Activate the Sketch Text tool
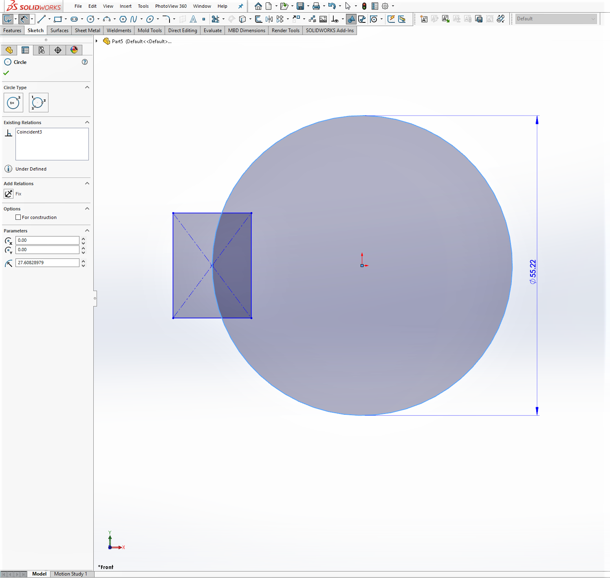Image resolution: width=610 pixels, height=578 pixels. [x=193, y=19]
